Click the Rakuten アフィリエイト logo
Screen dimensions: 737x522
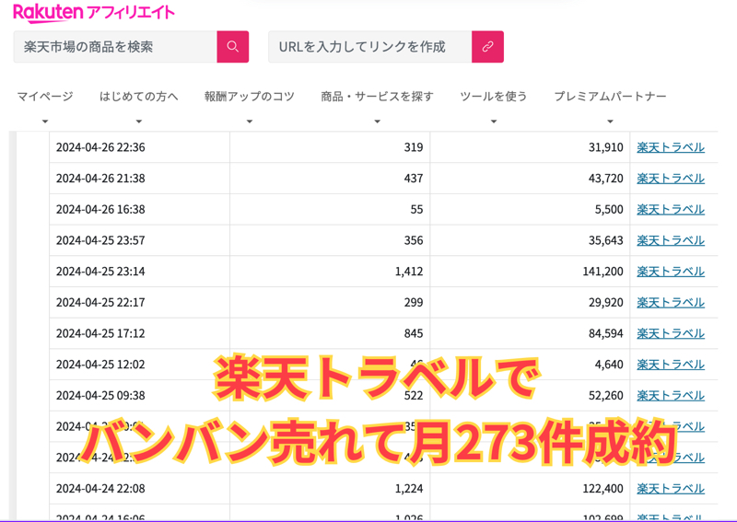click(x=94, y=13)
